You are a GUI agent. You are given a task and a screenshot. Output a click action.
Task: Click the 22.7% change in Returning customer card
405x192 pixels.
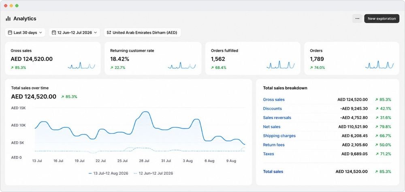pyautogui.click(x=118, y=68)
